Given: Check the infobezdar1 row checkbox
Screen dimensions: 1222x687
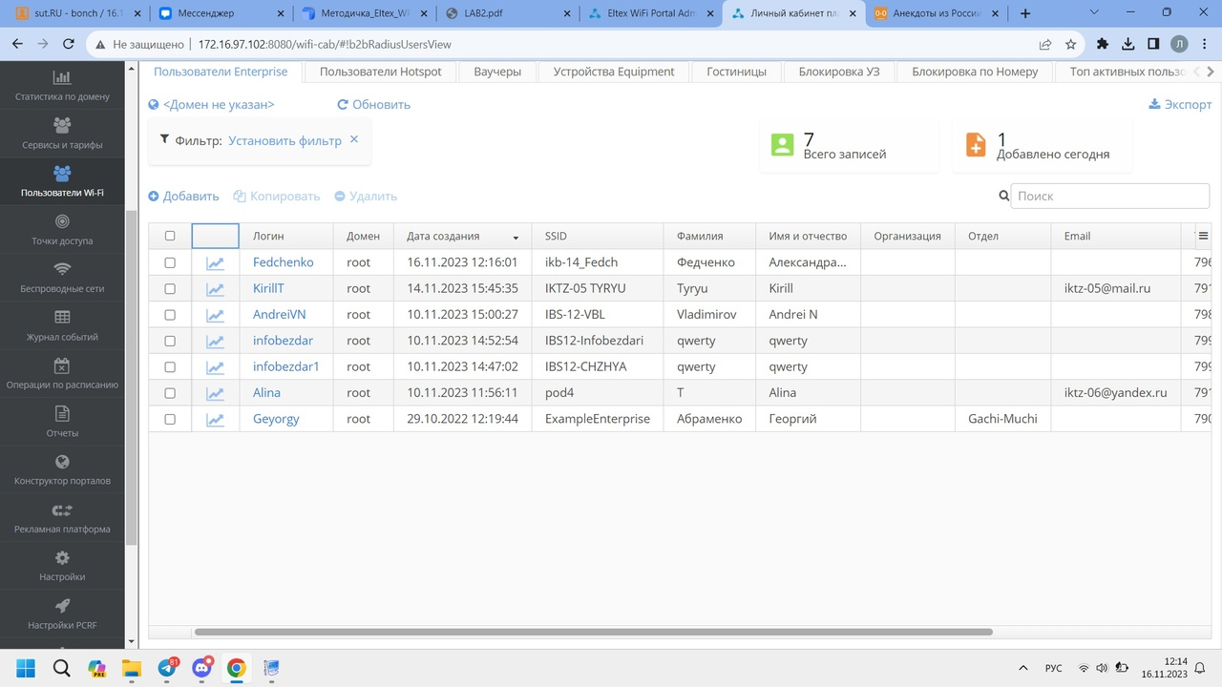Looking at the screenshot, I should [170, 366].
